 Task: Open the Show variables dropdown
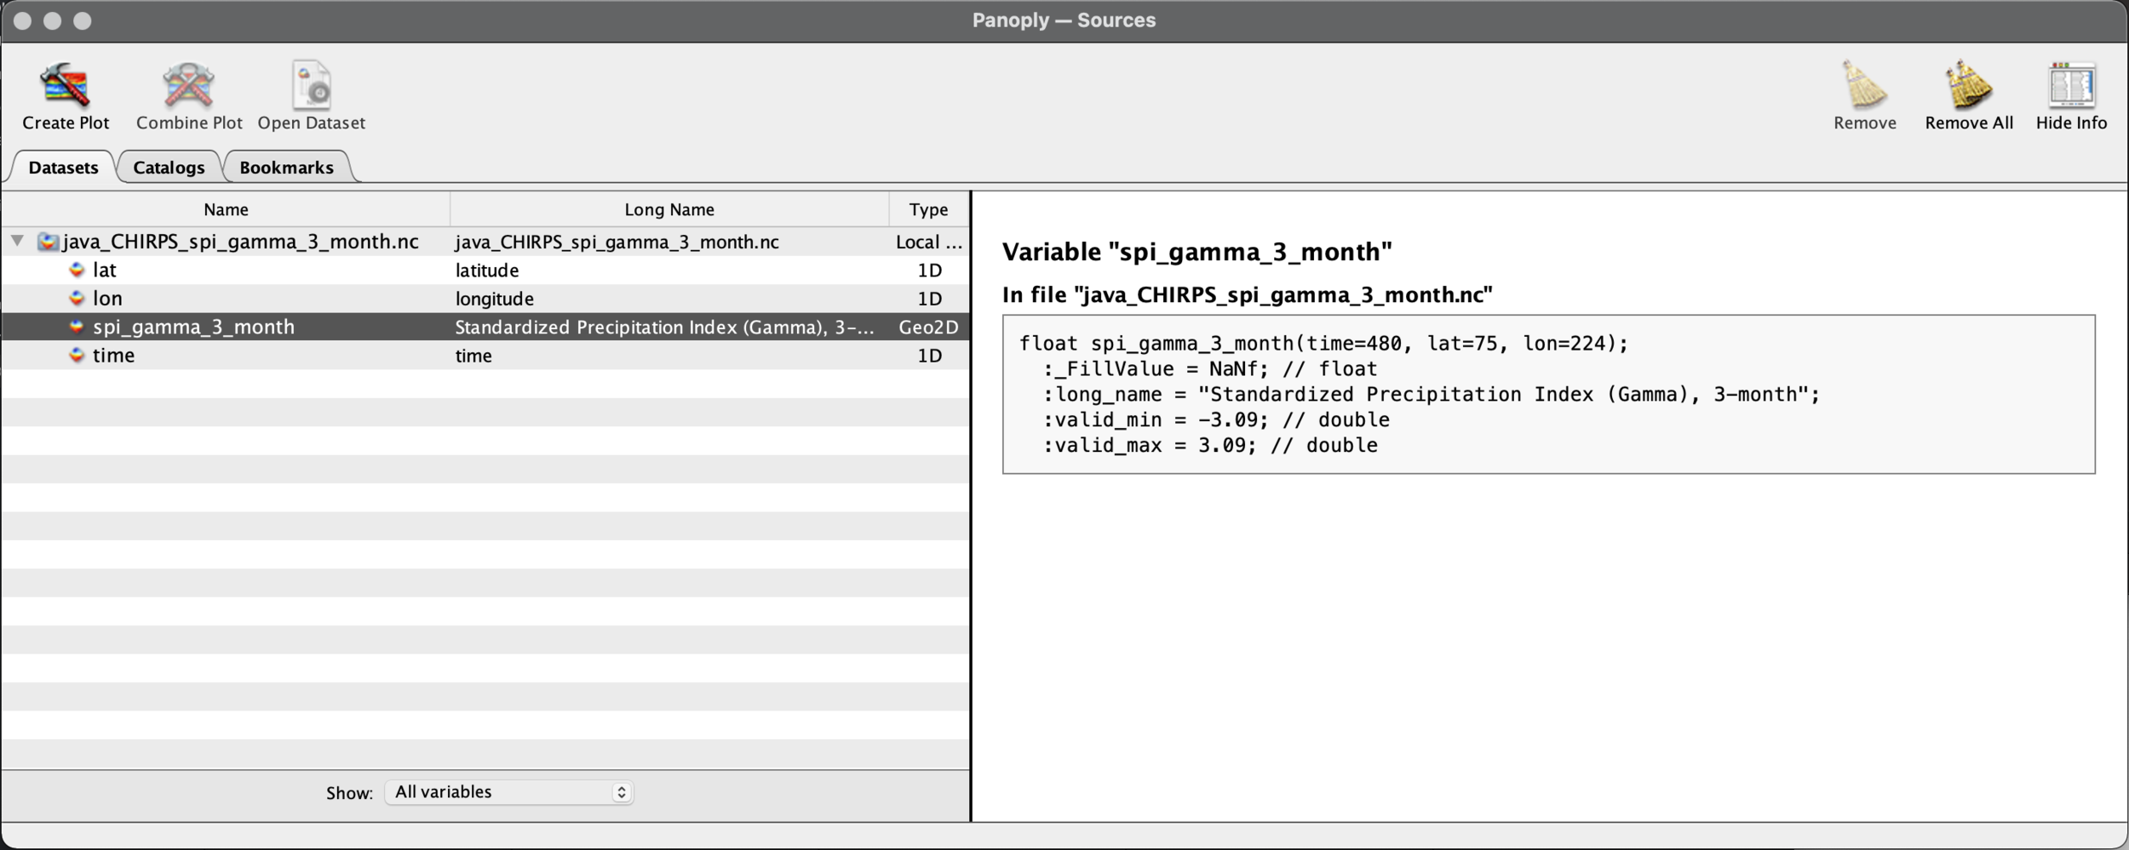(508, 792)
